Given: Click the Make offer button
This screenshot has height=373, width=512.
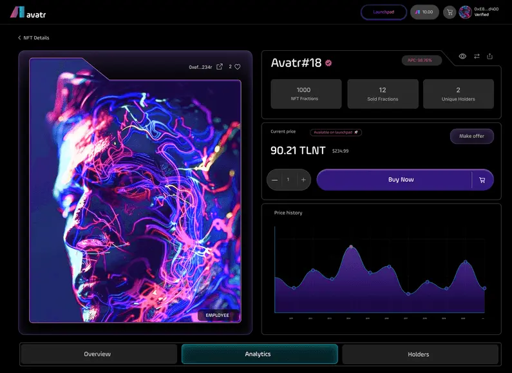Looking at the screenshot, I should [x=471, y=137].
